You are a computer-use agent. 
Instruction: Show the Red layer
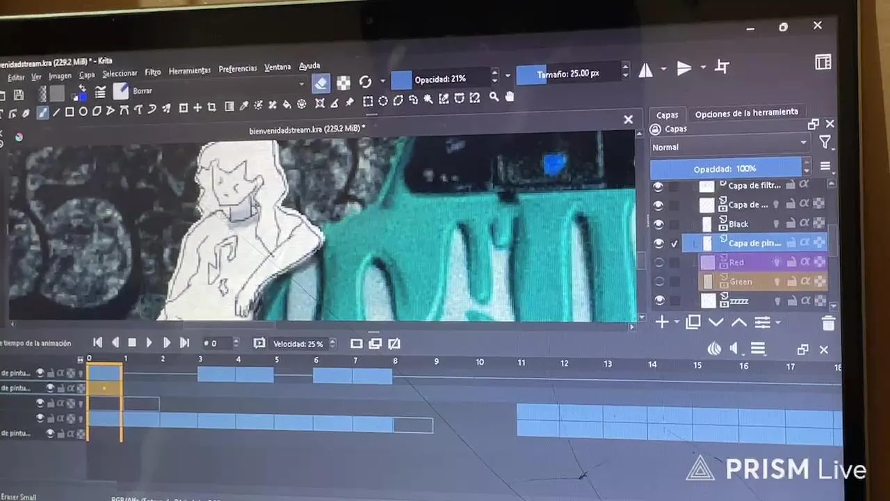658,262
